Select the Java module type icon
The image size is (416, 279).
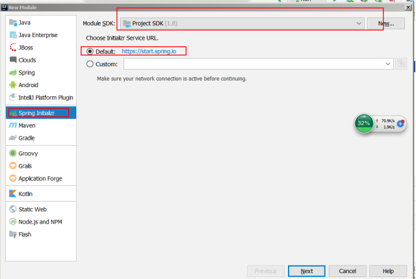[x=13, y=23]
